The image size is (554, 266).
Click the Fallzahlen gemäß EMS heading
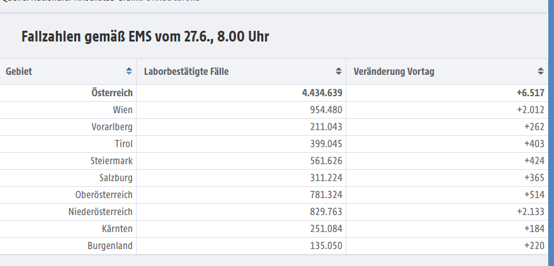pyautogui.click(x=145, y=36)
